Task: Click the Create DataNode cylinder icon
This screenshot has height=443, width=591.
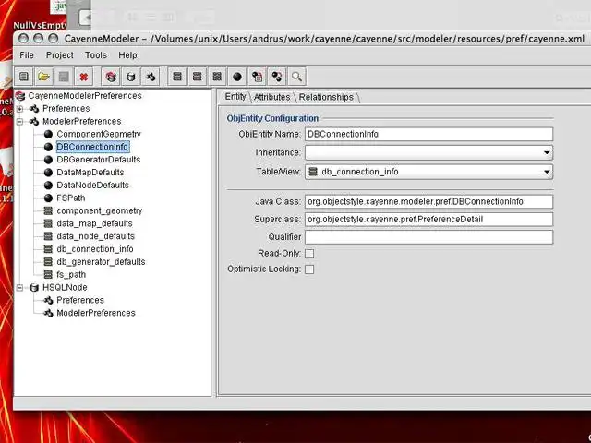Action: (131, 77)
